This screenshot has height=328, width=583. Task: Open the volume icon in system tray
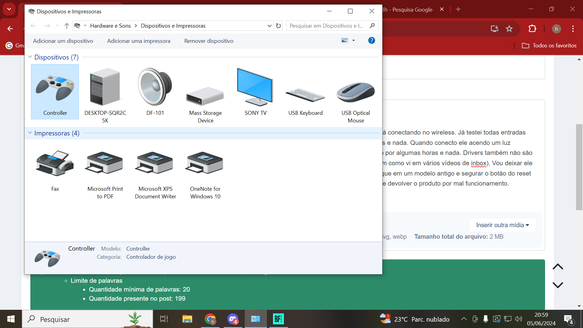(x=519, y=319)
